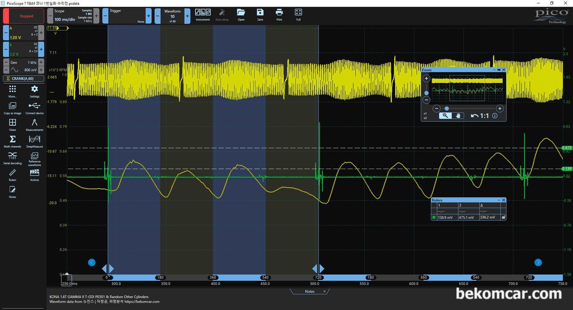Screen dimensions: 573x310
Task: Open the Actions clapperboard tool
Action: (x=34, y=174)
